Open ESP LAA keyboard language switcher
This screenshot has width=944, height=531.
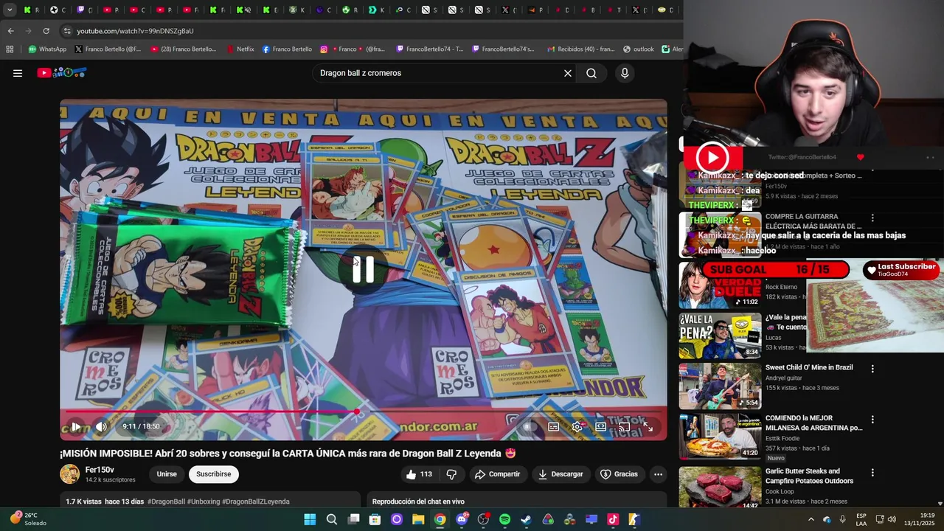tap(861, 519)
